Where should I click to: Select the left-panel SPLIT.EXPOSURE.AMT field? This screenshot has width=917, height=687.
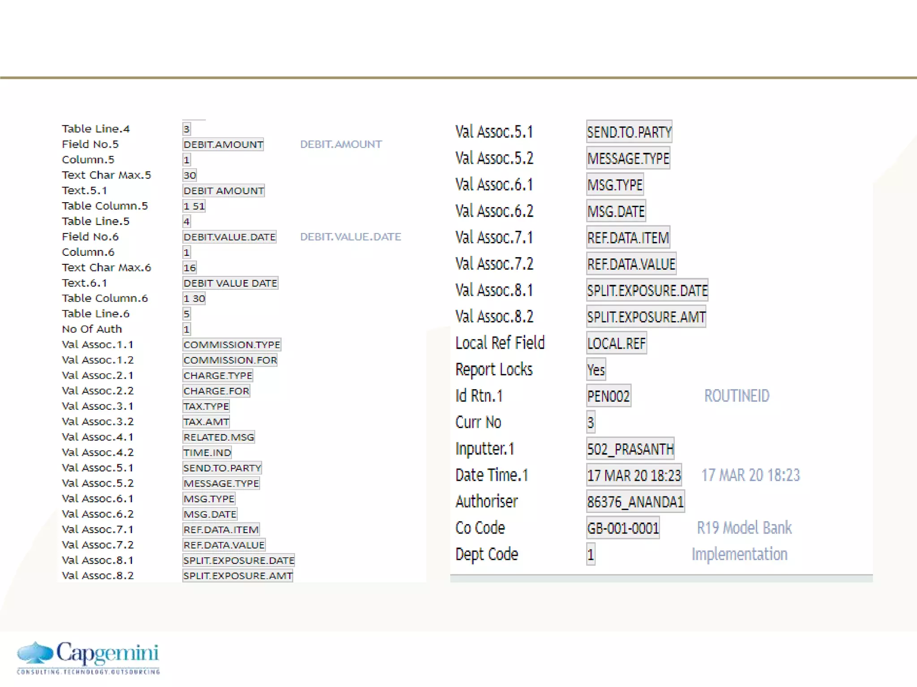tap(238, 576)
